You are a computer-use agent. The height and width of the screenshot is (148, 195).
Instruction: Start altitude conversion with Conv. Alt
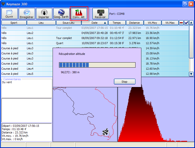click(x=79, y=14)
